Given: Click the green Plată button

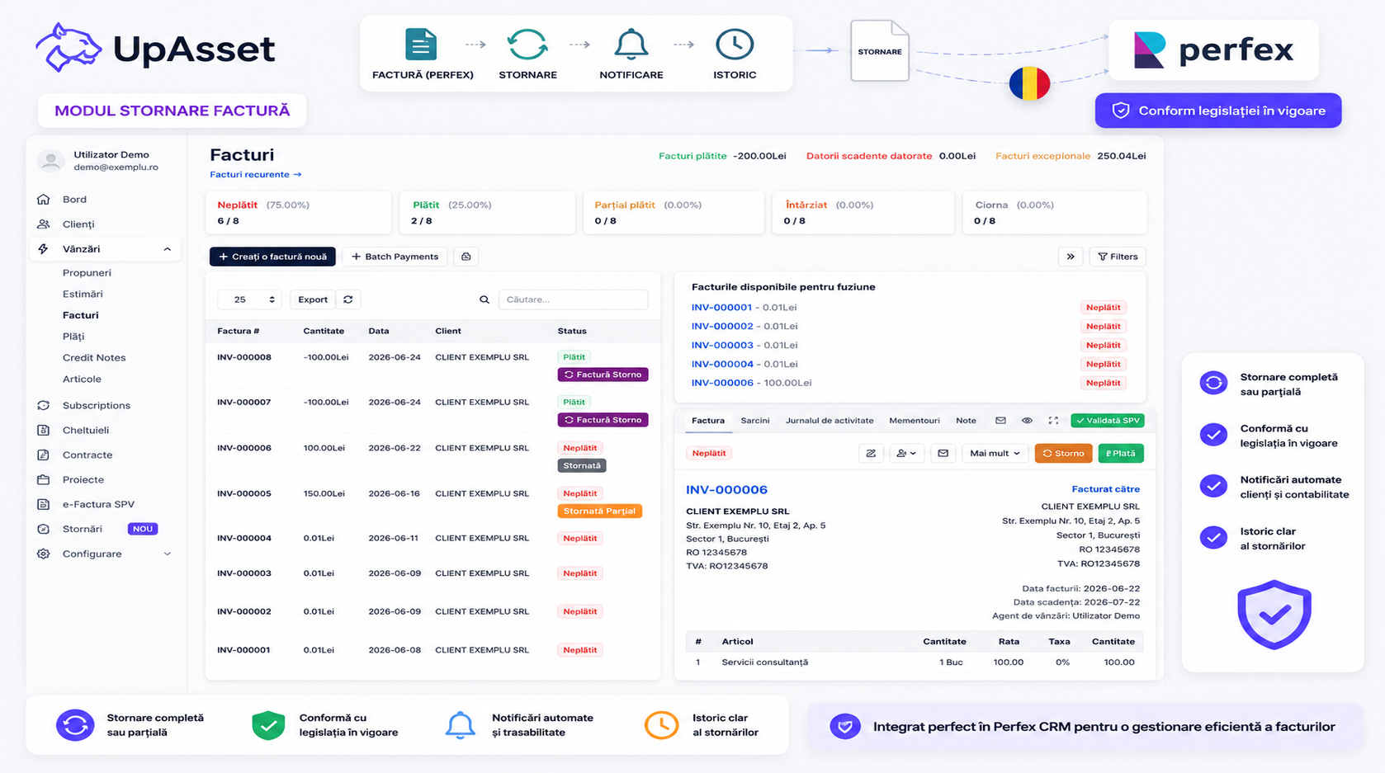Looking at the screenshot, I should 1120,453.
